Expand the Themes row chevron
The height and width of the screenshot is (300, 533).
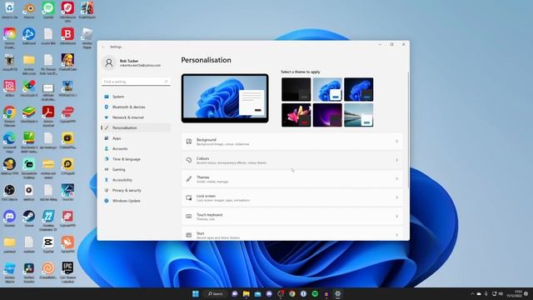(x=396, y=179)
